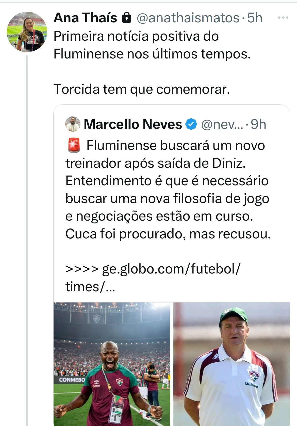The image size is (297, 426).
Task: Open the @anathaismatos handle
Action: click(x=188, y=18)
